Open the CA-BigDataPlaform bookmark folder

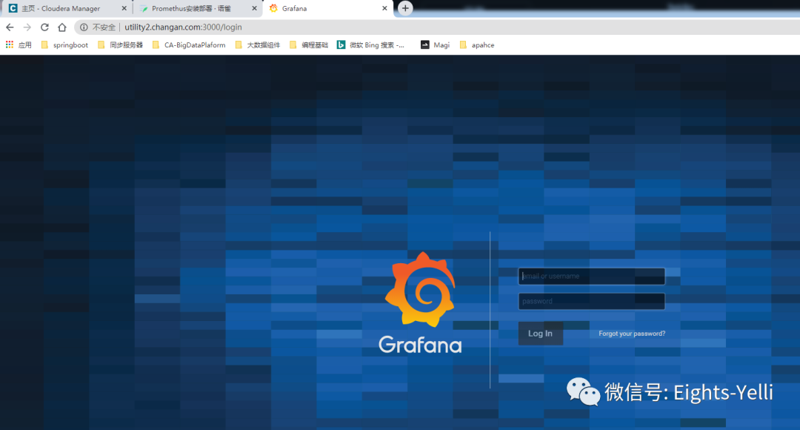click(190, 45)
